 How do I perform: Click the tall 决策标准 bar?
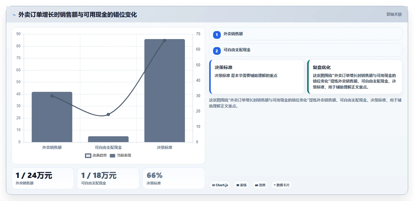click(x=165, y=91)
